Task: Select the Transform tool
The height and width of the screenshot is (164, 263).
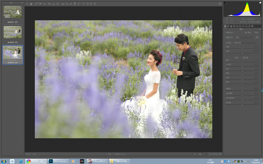Action: coord(58,4)
